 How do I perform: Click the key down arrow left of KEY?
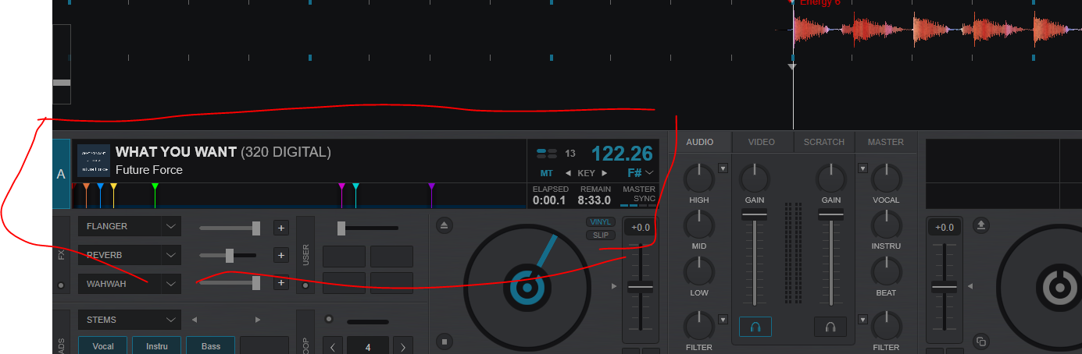568,173
